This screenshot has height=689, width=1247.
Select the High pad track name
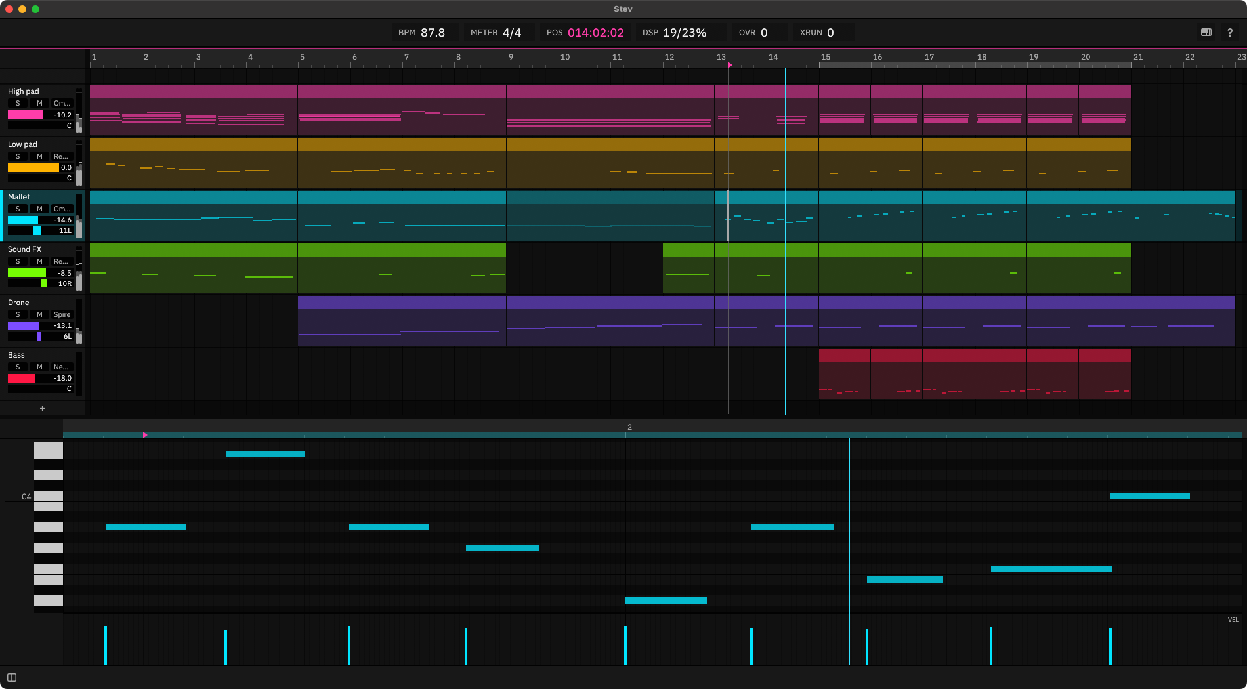[24, 91]
